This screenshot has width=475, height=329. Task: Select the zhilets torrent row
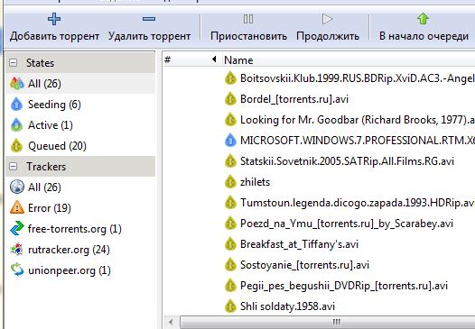(319, 182)
